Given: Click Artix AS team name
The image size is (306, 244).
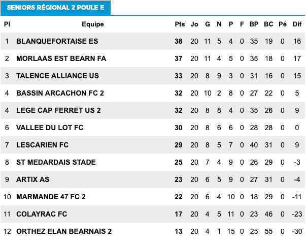Looking at the screenshot, I should pos(33,179).
